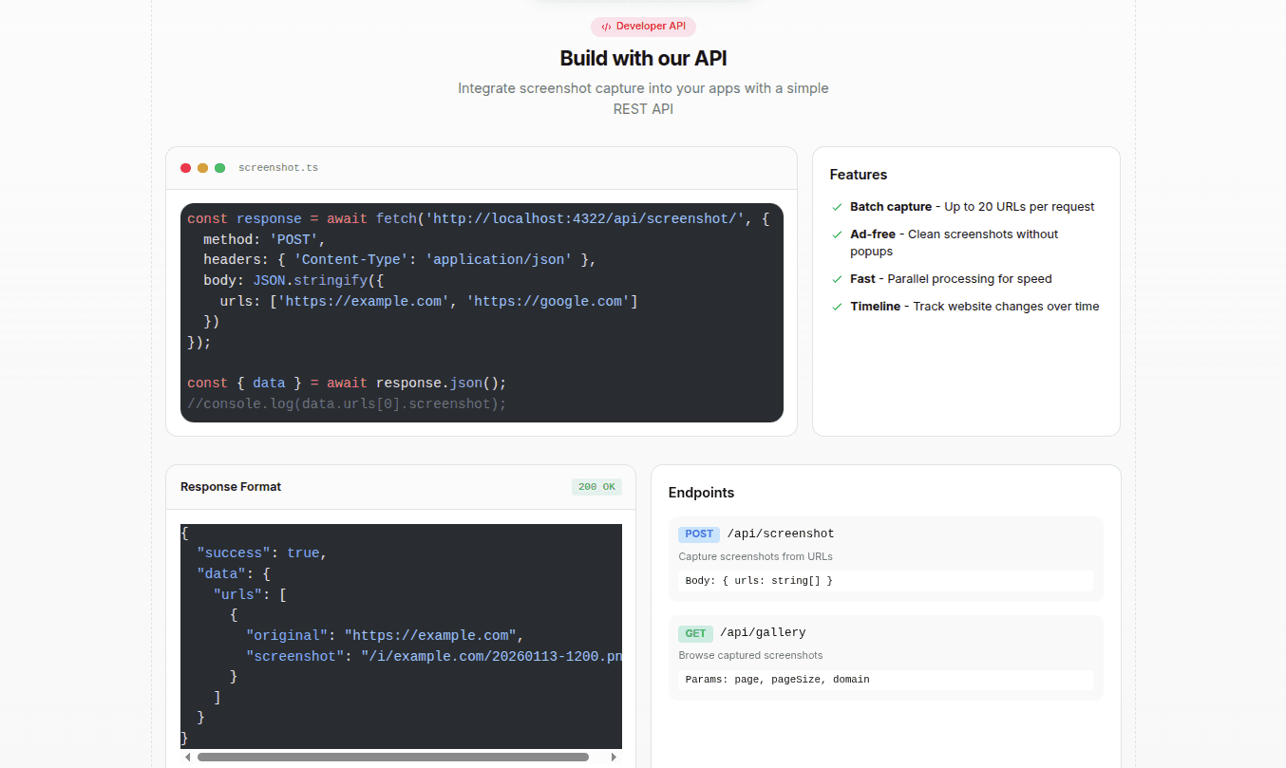This screenshot has width=1286, height=768.
Task: Click the right scroll arrow under response code
Action: click(x=615, y=758)
